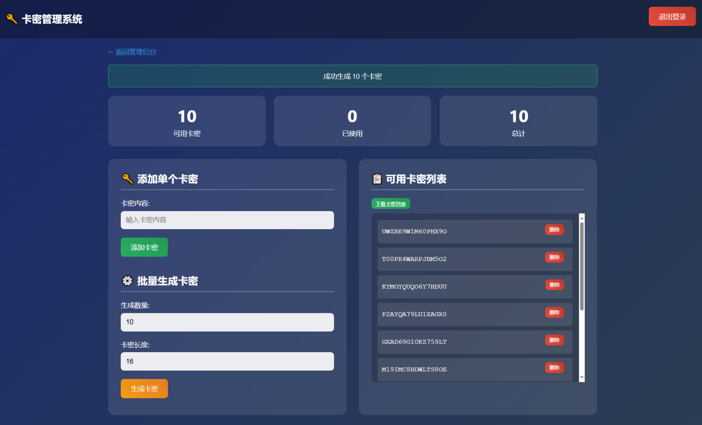Click the gear icon next to 批量生成卡密

(x=127, y=281)
